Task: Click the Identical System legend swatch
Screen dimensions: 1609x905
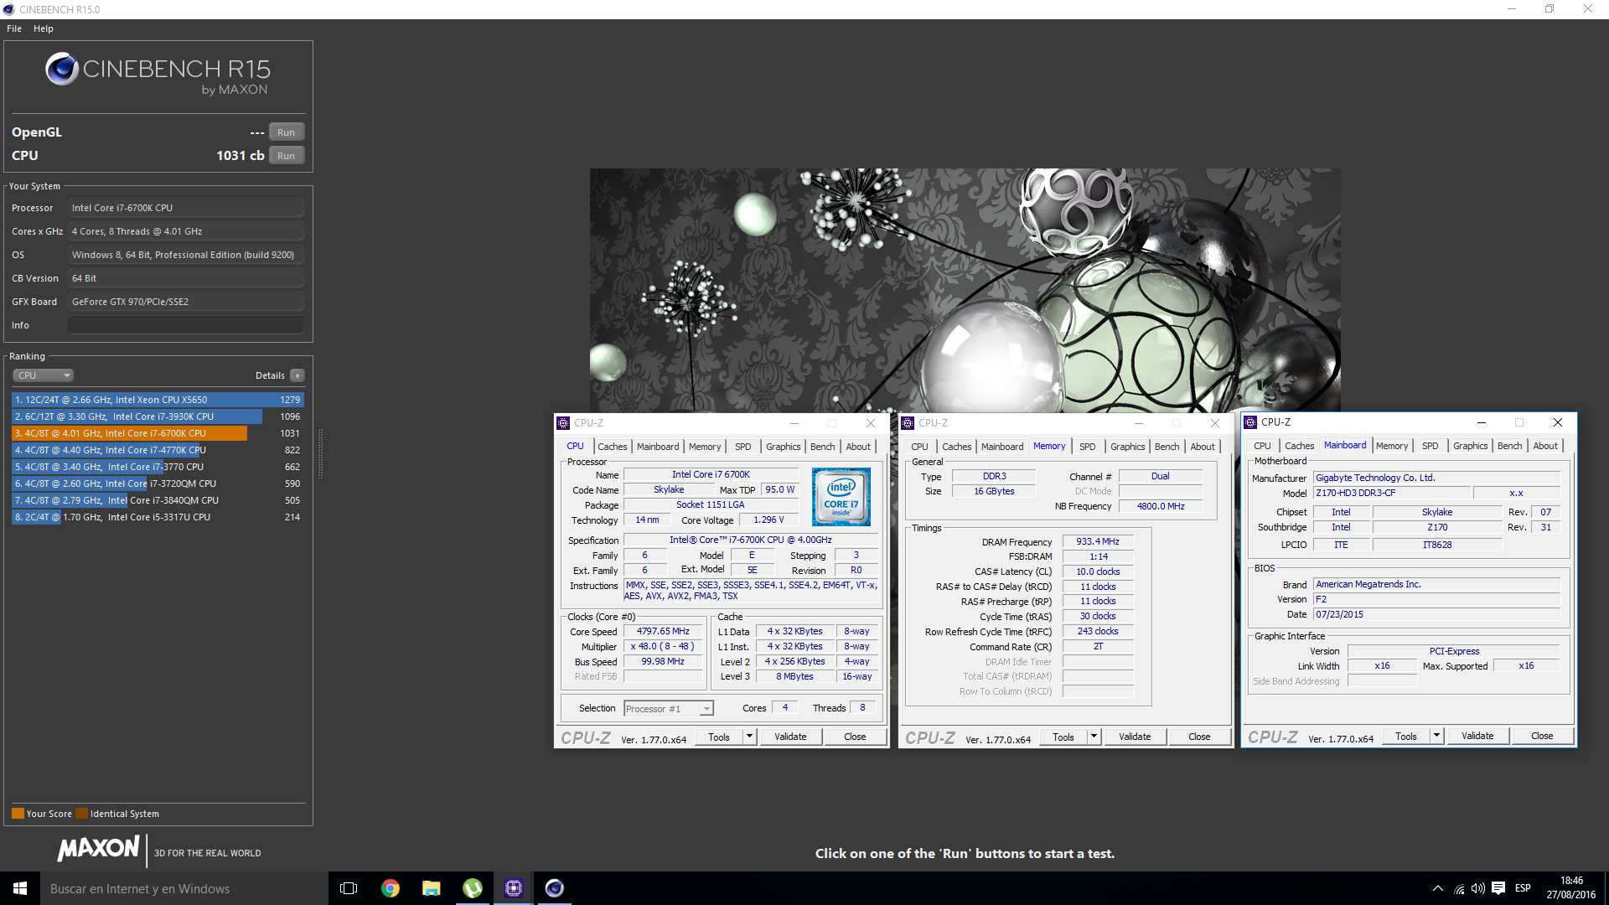Action: click(x=81, y=814)
